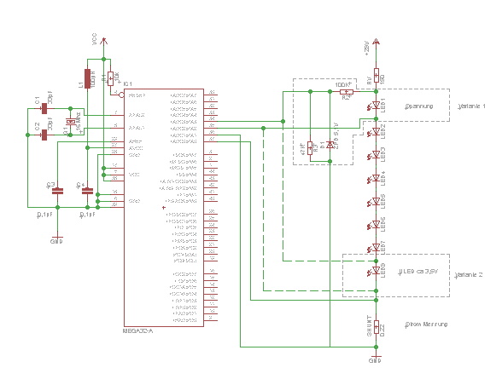The width and height of the screenshot is (502, 379).
Task: Select the LED8 diode symbol
Action: tap(374, 271)
